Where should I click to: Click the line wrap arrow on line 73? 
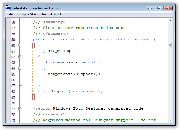160,119
